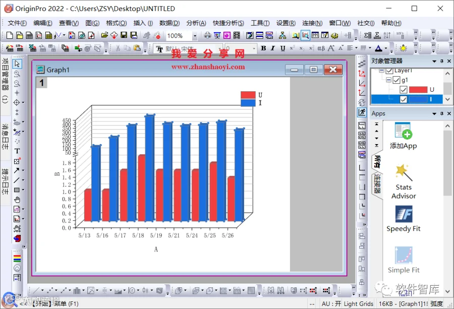
Task: Click the Print toolbar icon
Action: (207, 35)
